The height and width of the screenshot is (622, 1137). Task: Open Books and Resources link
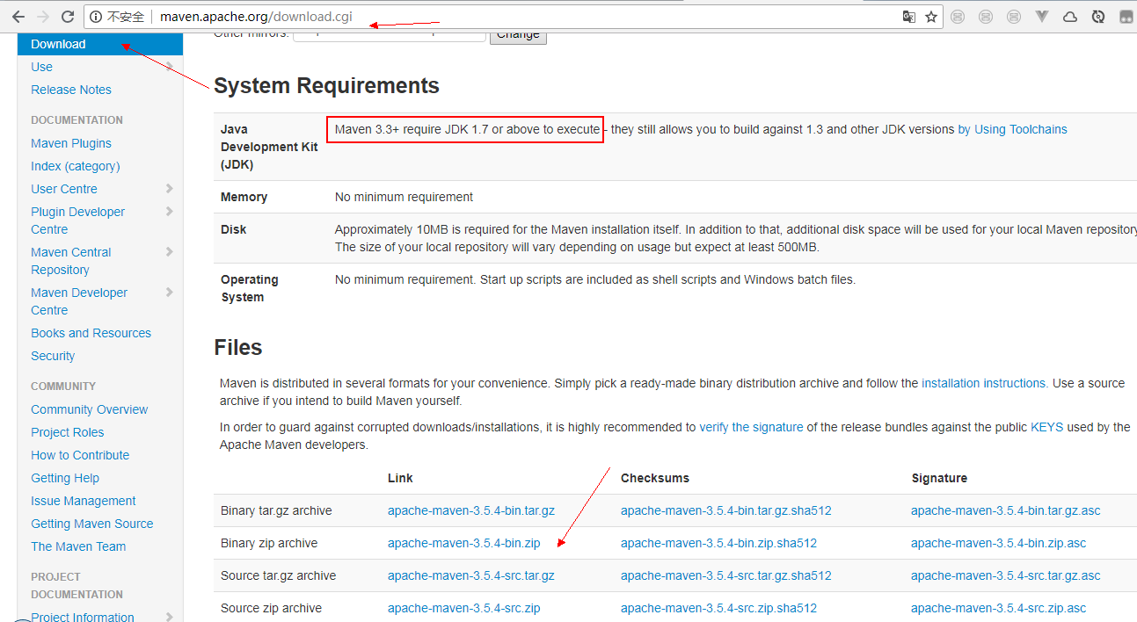(x=91, y=333)
